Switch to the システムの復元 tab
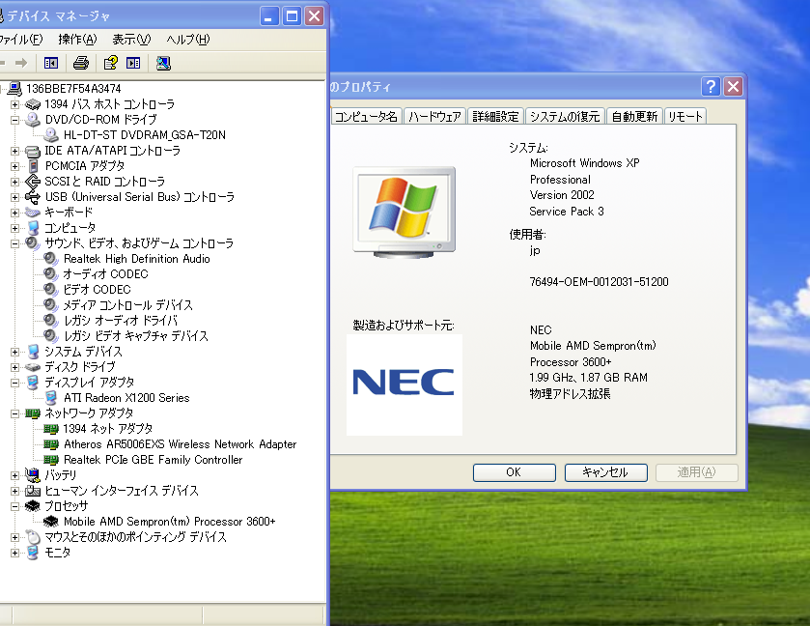This screenshot has width=810, height=626. tap(565, 116)
